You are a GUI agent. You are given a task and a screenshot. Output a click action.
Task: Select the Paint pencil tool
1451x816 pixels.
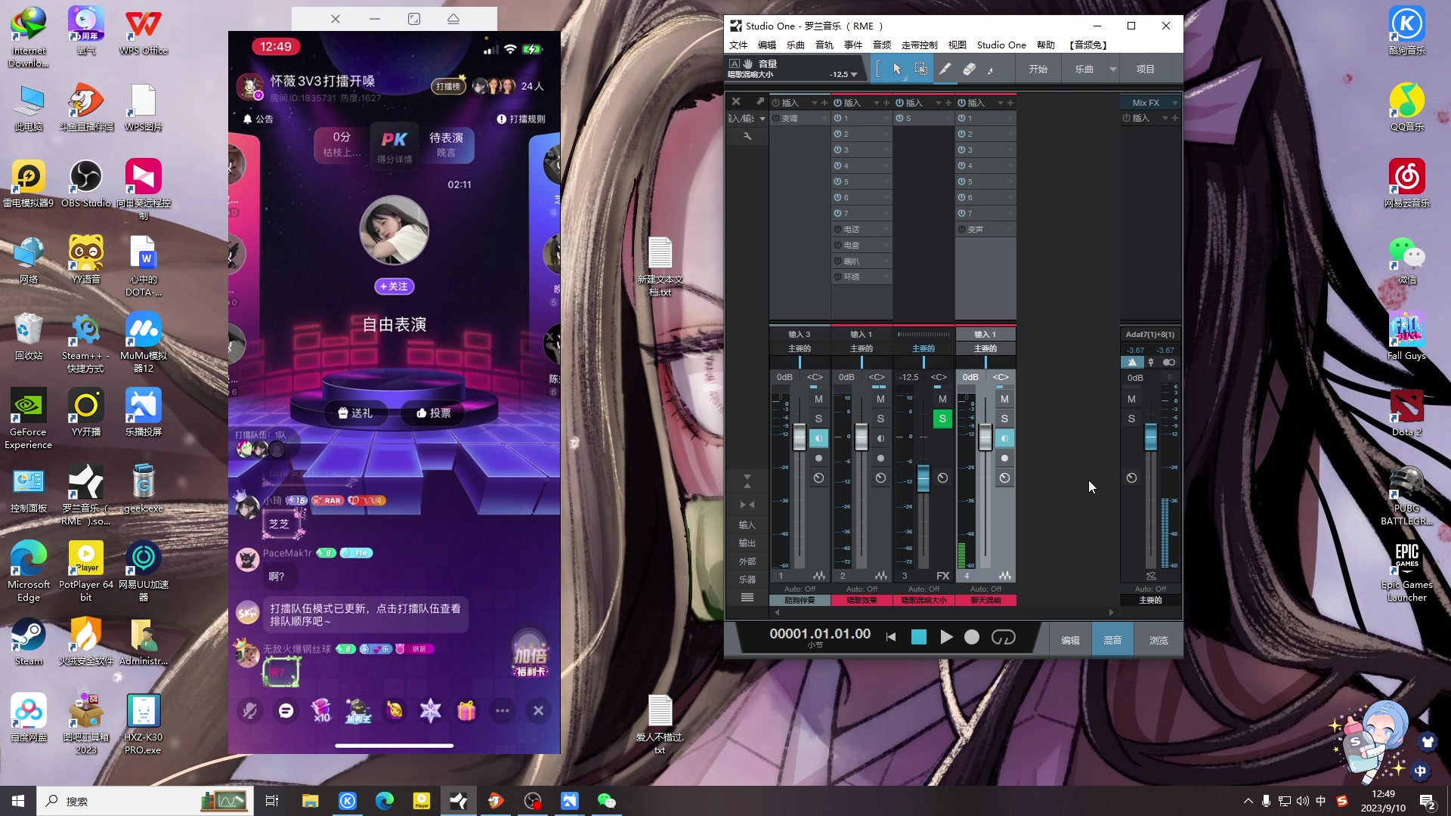945,69
